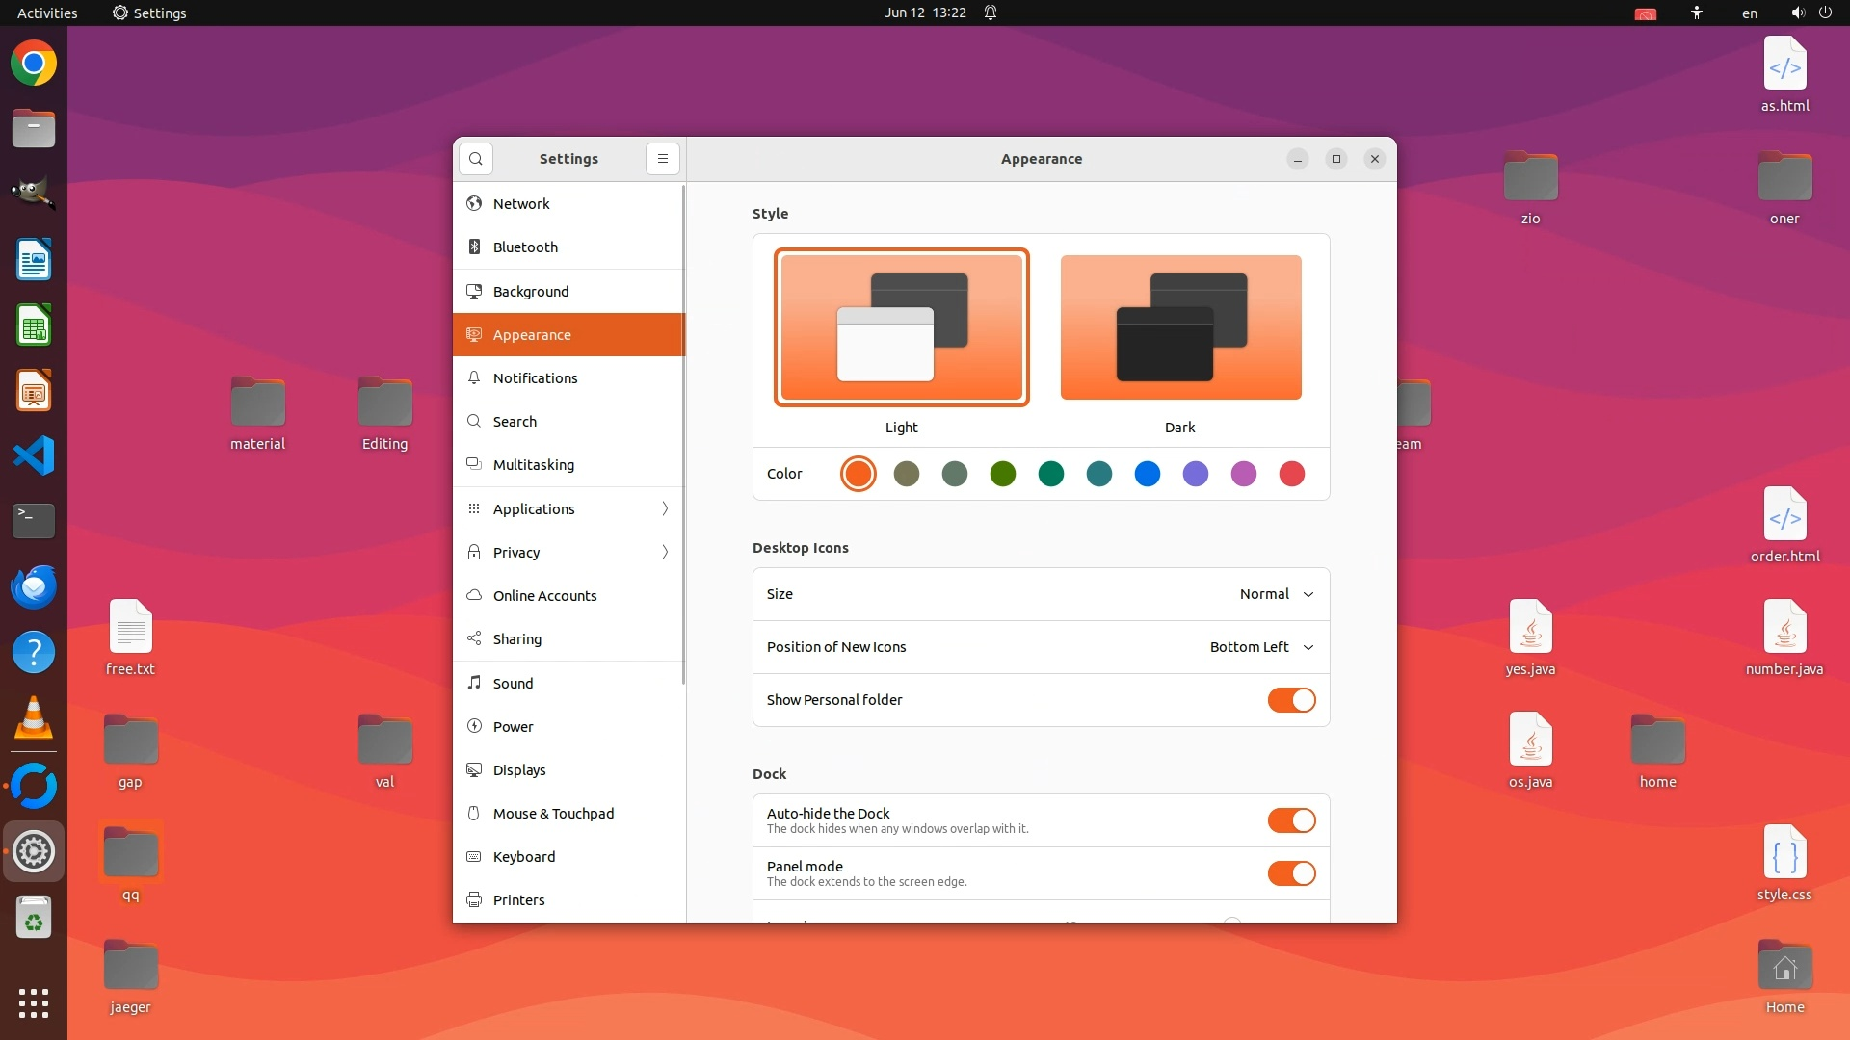This screenshot has width=1850, height=1040.
Task: Choose the blue accent color
Action: pyautogui.click(x=1147, y=474)
